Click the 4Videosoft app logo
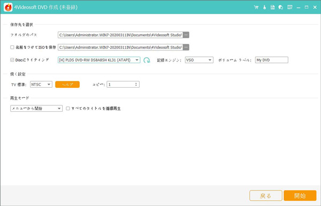Image resolution: width=321 pixels, height=206 pixels. [8, 7]
